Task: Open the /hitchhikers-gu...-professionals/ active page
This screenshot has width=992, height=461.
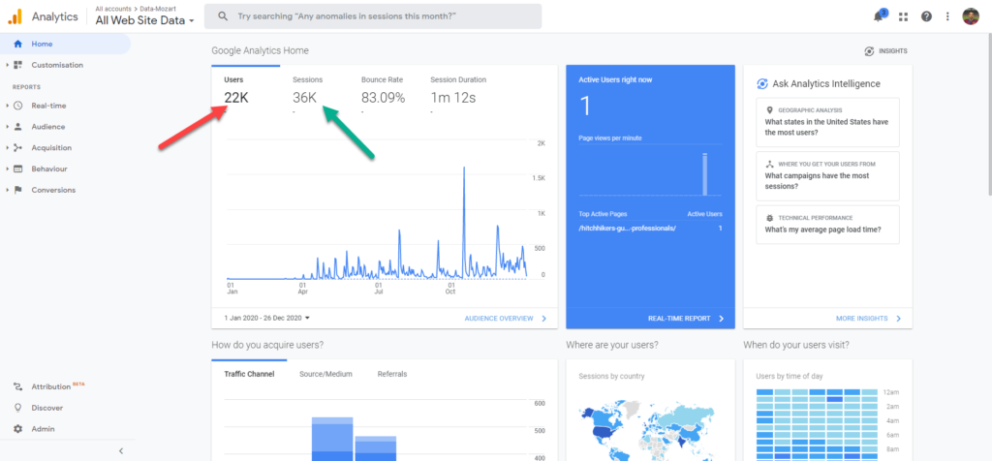Action: 628,228
